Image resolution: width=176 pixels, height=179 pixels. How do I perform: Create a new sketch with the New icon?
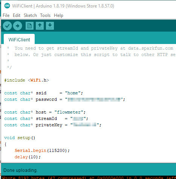click(x=29, y=26)
